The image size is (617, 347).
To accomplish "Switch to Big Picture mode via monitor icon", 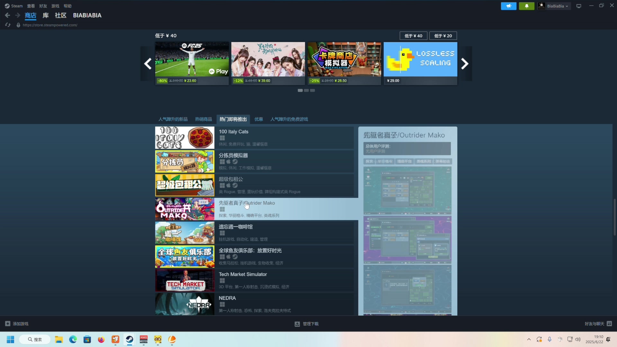I will (579, 6).
